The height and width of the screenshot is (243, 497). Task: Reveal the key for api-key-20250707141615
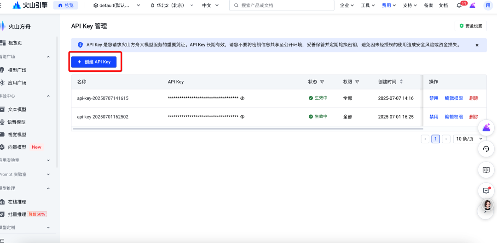243,98
